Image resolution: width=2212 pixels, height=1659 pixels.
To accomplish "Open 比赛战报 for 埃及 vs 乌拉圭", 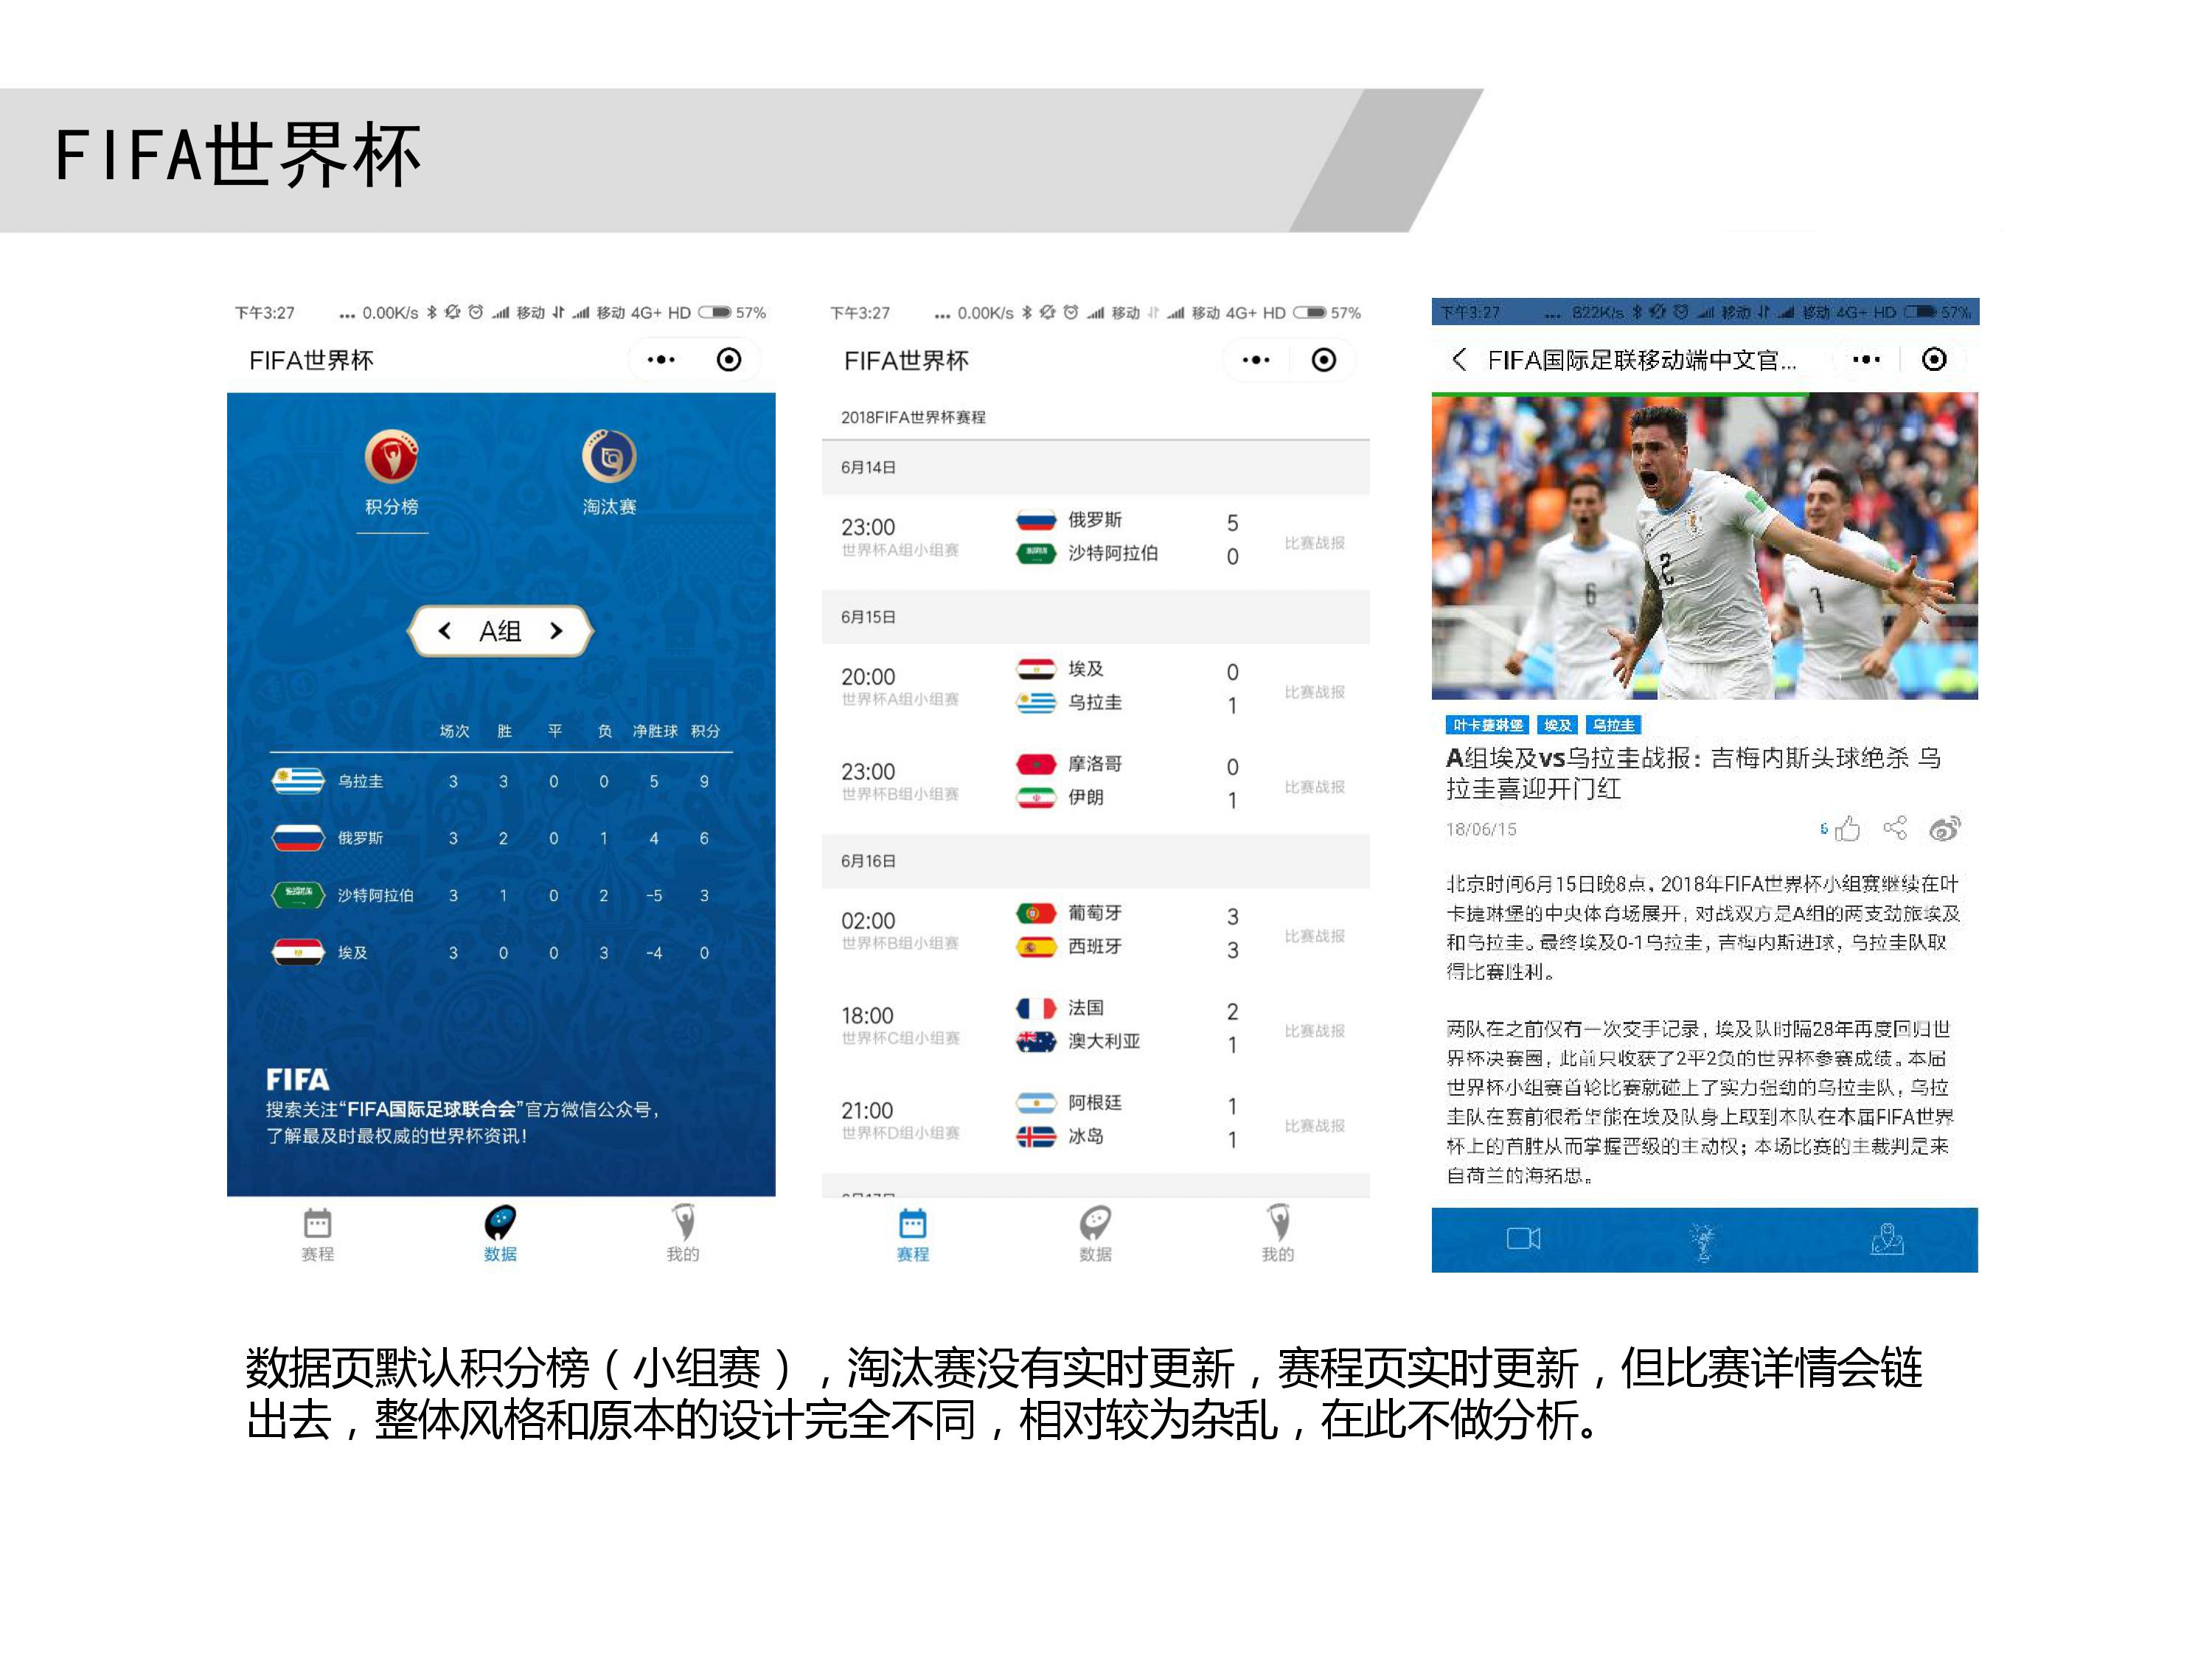I will coord(1315,692).
